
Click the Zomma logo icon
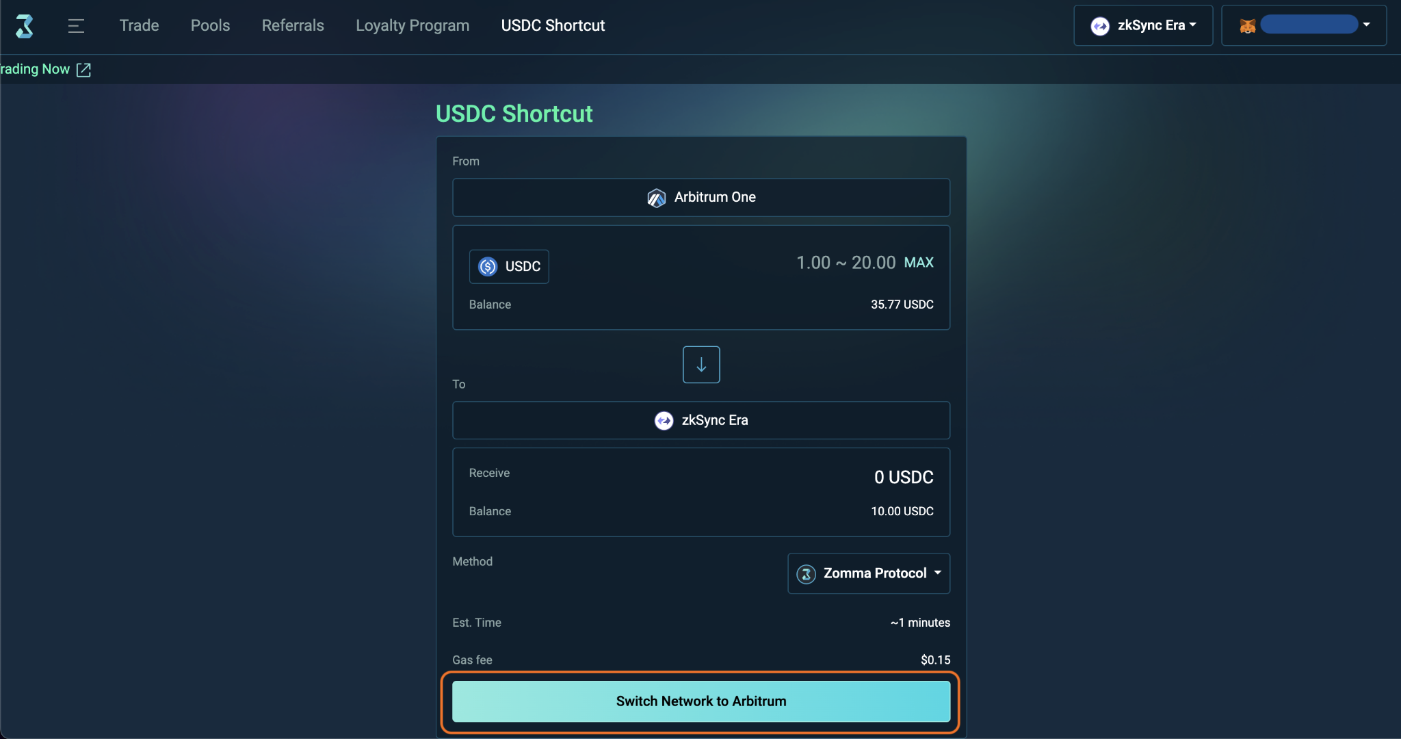point(25,26)
